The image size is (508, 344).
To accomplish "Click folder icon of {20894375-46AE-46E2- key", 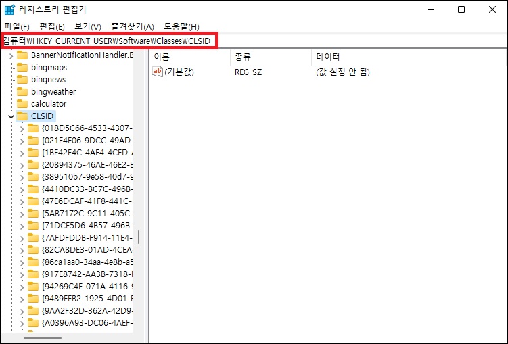I will point(32,165).
